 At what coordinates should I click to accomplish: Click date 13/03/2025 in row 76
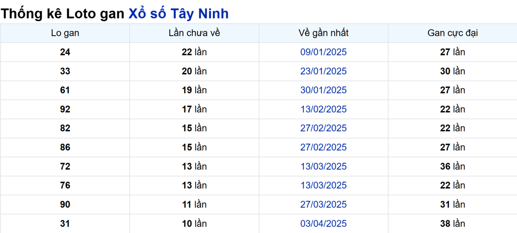coord(324,185)
